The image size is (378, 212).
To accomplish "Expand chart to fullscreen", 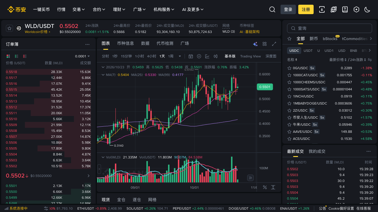I will (274, 44).
